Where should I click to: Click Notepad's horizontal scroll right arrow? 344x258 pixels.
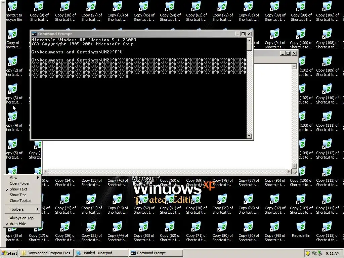pyautogui.click(x=289, y=172)
